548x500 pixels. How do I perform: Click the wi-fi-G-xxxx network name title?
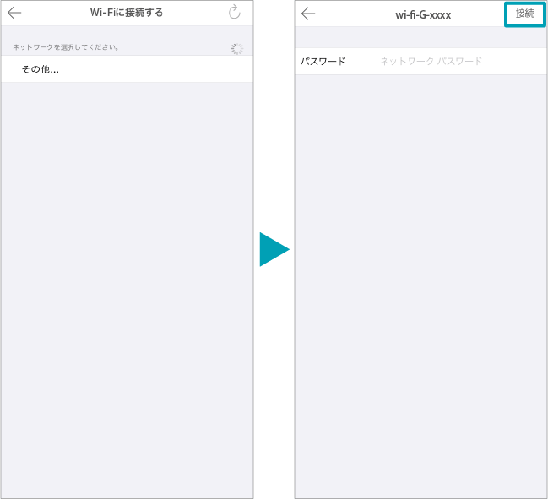click(423, 14)
